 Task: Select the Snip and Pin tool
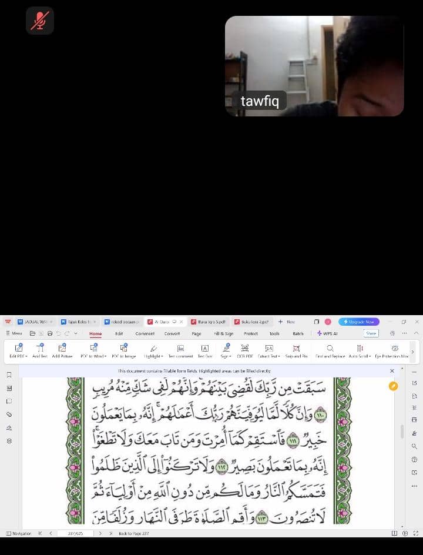pos(296,348)
